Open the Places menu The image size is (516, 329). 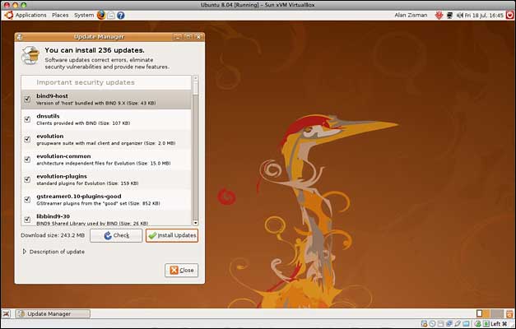tap(60, 15)
